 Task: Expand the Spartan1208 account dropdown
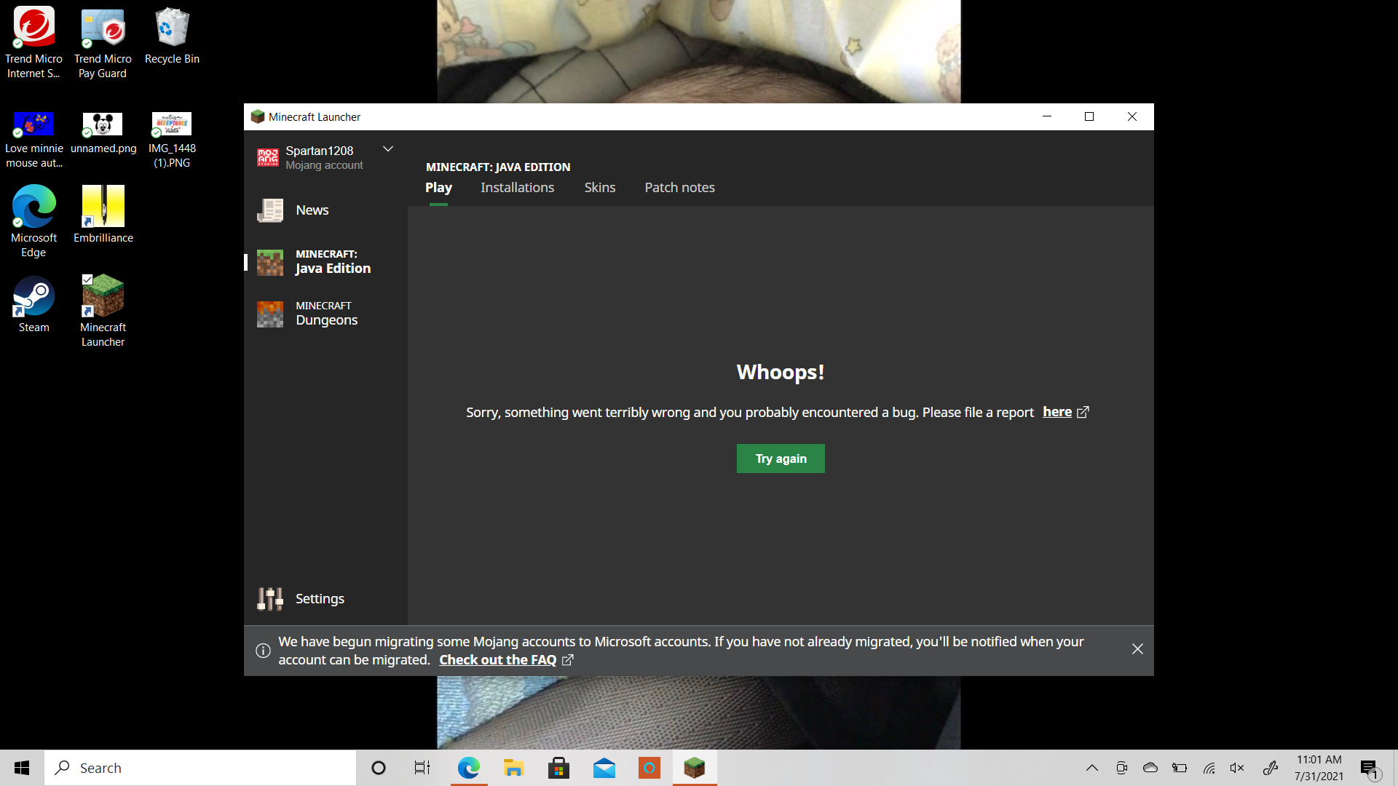[x=388, y=149]
